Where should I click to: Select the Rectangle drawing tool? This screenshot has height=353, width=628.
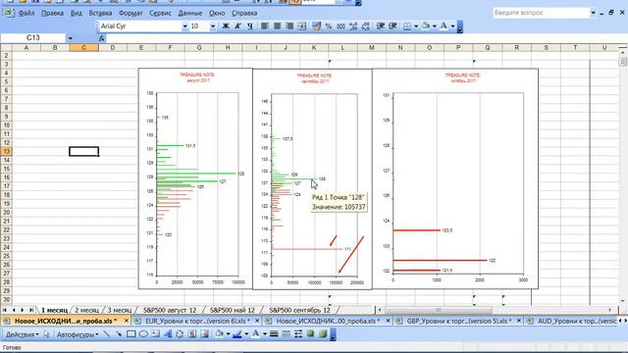click(x=131, y=334)
